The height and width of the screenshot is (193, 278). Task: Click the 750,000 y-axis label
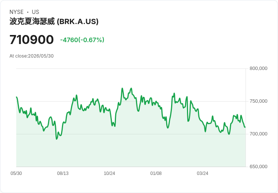point(258,101)
